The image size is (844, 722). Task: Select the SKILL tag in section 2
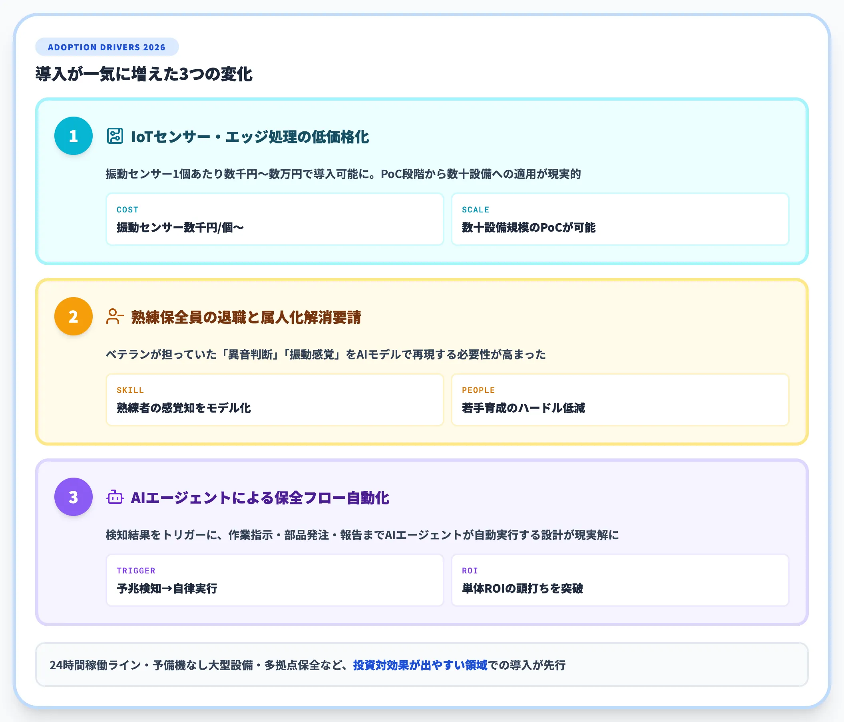coord(130,390)
